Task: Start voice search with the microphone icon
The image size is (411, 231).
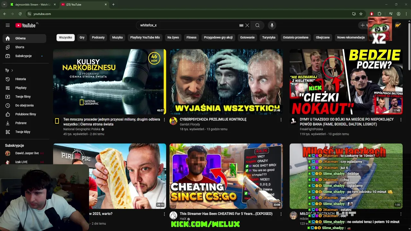Action: [x=272, y=25]
